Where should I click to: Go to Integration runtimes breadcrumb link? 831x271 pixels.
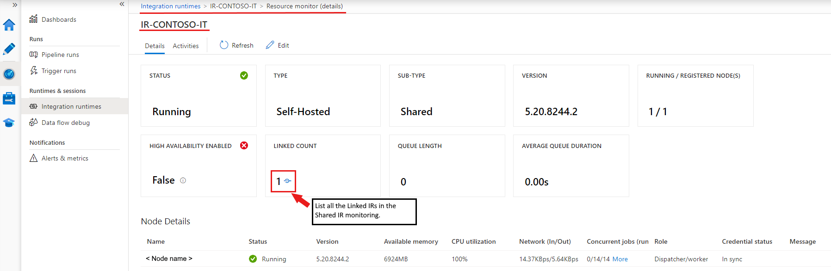(171, 6)
